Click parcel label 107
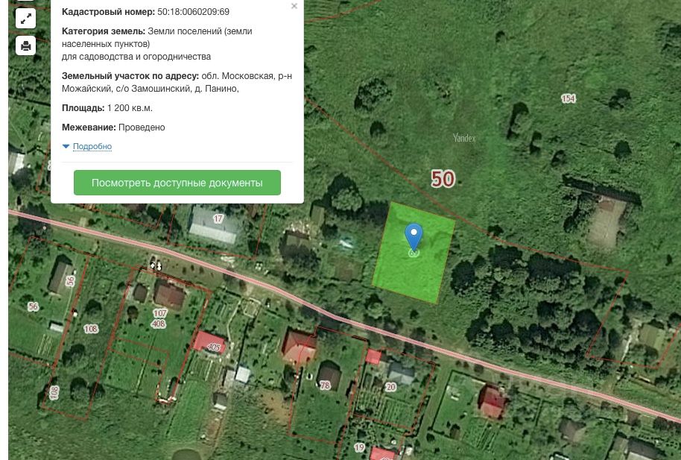The image size is (681, 460). coord(160,313)
